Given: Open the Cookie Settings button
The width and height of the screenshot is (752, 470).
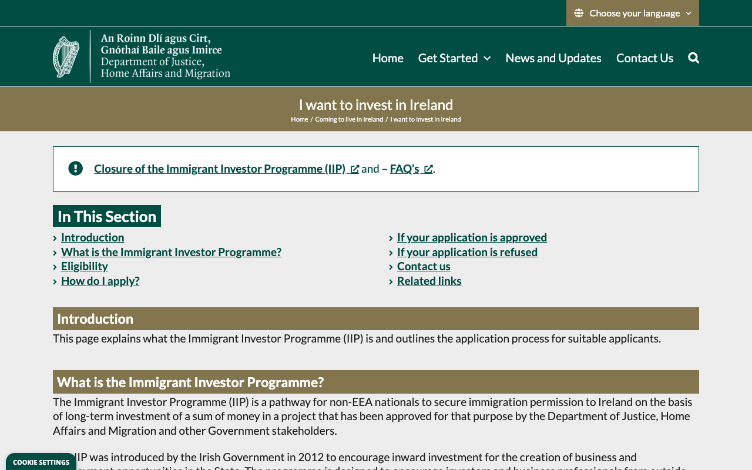Looking at the screenshot, I should pos(41,462).
